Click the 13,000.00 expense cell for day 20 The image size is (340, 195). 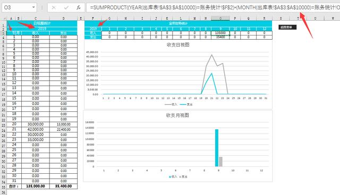[63, 125]
